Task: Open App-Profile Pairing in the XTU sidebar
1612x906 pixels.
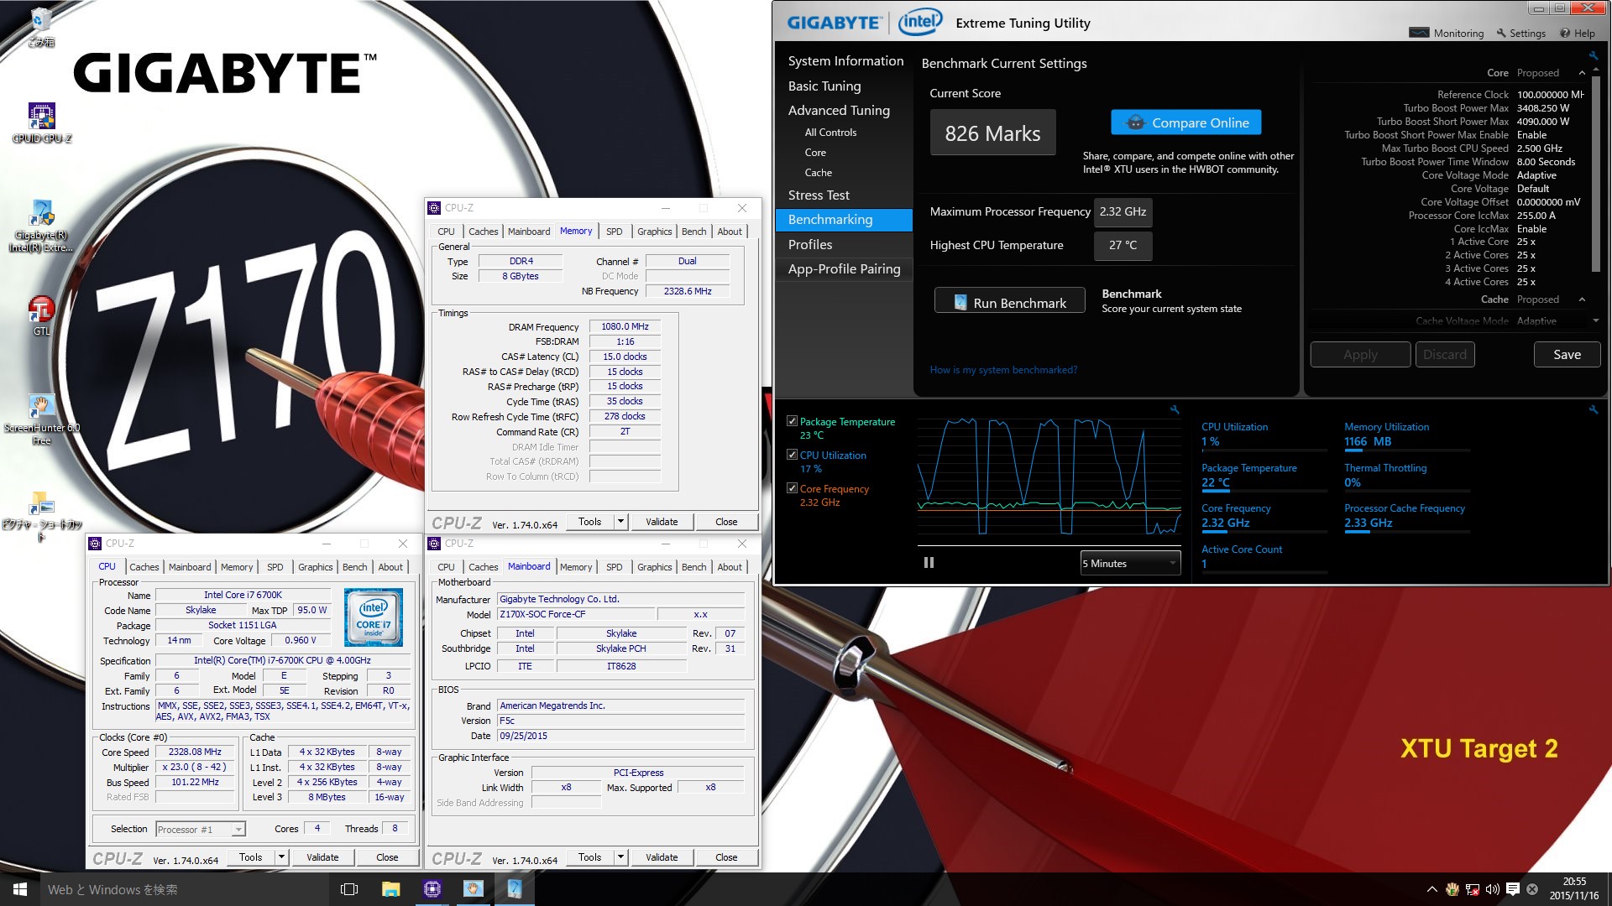Action: point(844,268)
